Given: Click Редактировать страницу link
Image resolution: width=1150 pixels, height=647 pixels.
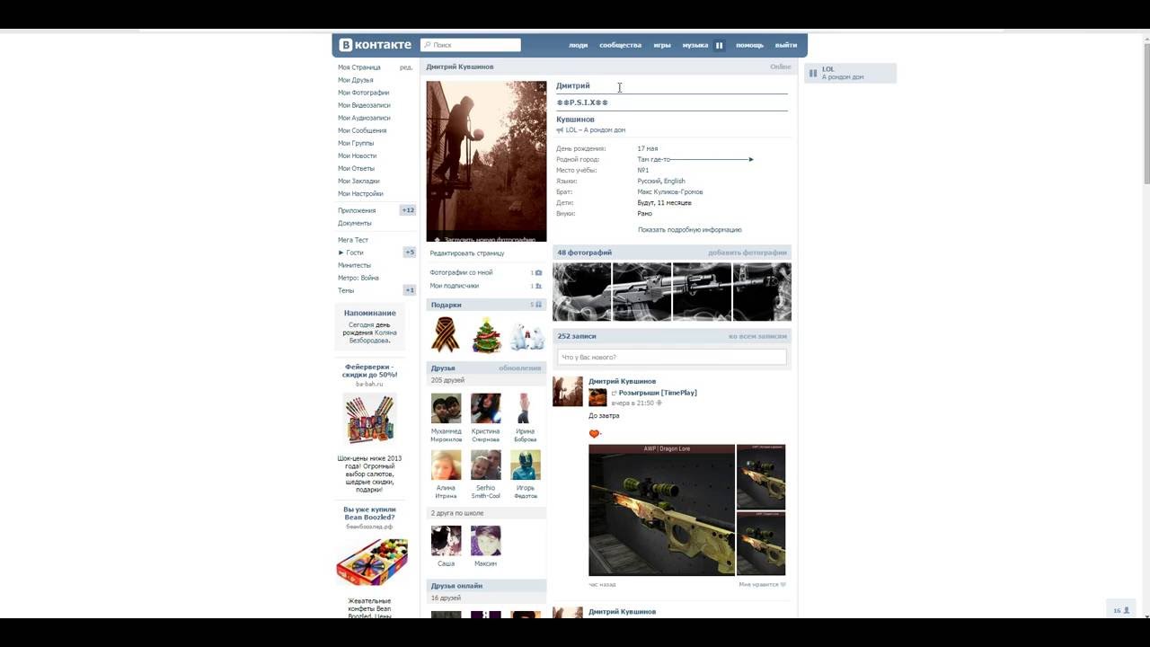Looking at the screenshot, I should click(467, 253).
